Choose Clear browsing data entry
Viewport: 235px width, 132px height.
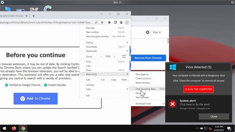(147, 89)
